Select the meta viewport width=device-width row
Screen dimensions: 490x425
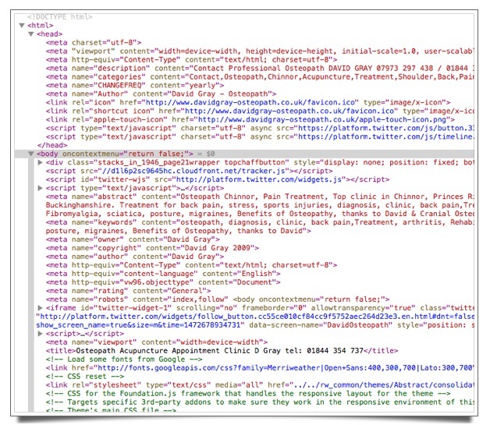[x=157, y=342]
